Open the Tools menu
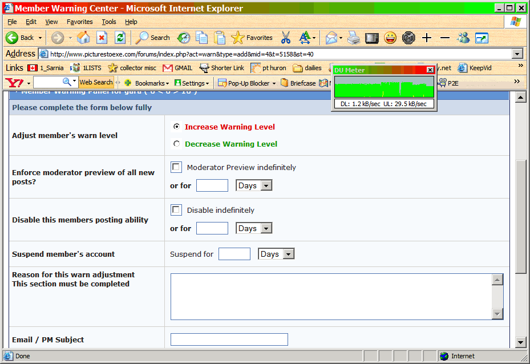 pyautogui.click(x=109, y=22)
